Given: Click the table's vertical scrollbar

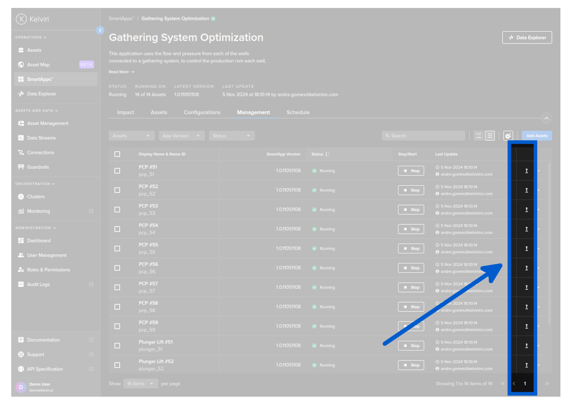Looking at the screenshot, I should point(549,242).
